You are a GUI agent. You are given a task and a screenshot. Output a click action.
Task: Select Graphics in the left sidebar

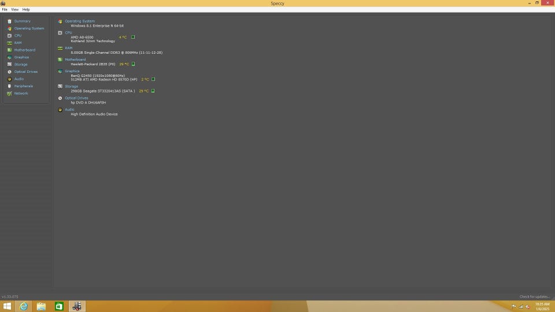coord(21,57)
